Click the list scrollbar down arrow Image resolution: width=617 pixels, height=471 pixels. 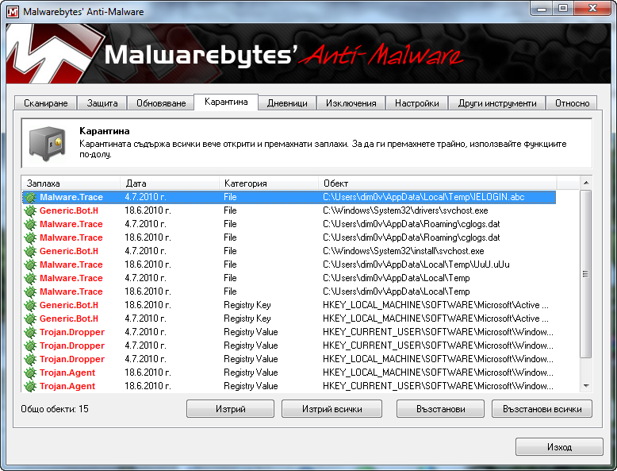pyautogui.click(x=586, y=386)
